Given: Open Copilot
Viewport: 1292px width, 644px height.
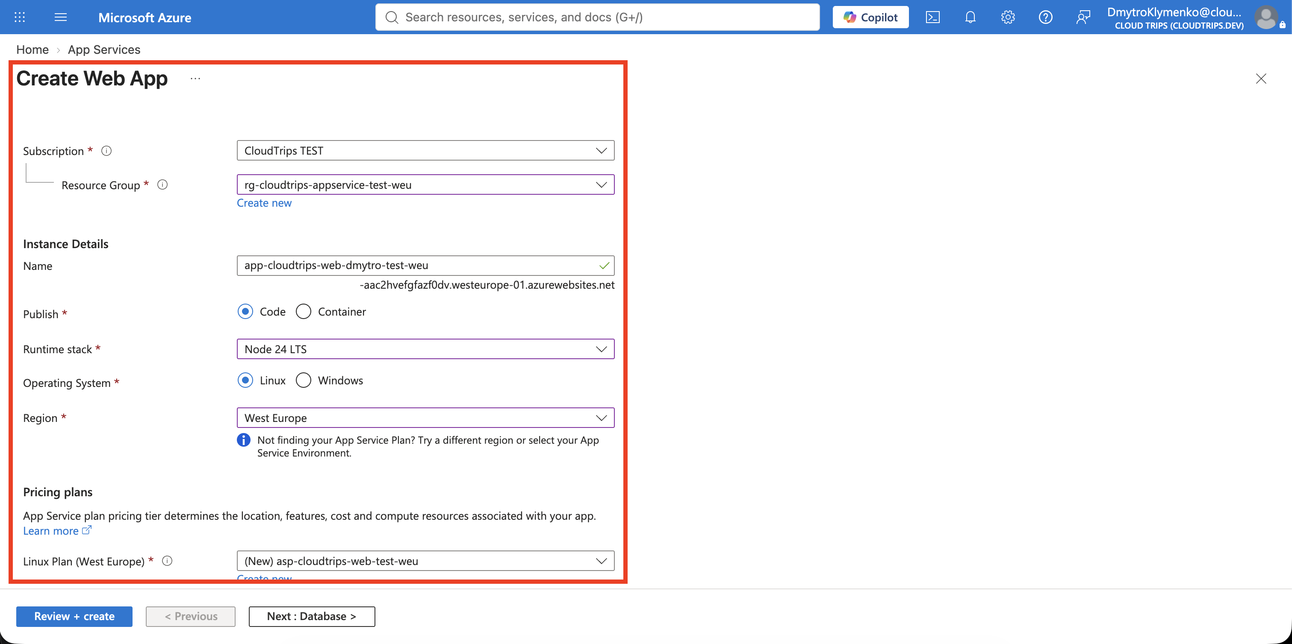Looking at the screenshot, I should tap(870, 17).
